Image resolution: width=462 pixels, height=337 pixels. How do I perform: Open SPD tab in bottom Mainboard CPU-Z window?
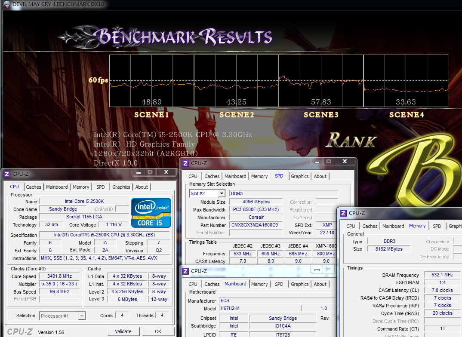point(279,284)
